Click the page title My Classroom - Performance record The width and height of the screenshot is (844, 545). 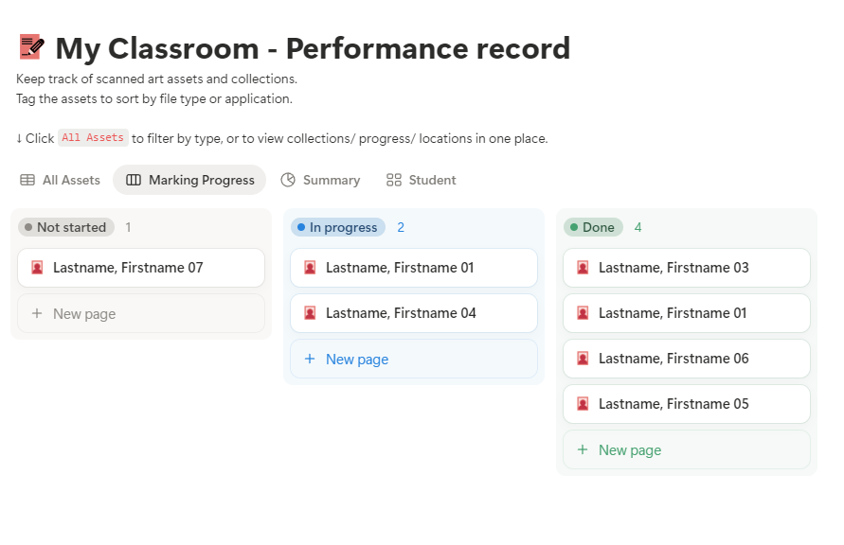[313, 48]
